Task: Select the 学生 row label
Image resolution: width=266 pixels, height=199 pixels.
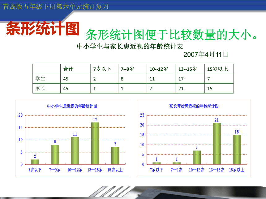Action: [x=41, y=79]
